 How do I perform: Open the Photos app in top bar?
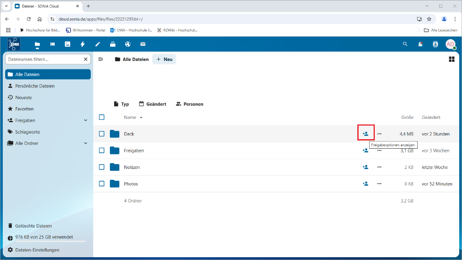click(67, 44)
